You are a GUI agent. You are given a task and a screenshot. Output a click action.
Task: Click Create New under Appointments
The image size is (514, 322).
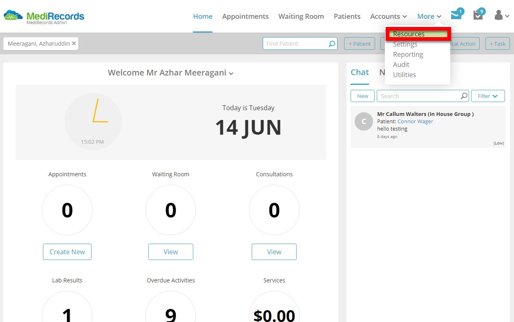67,252
